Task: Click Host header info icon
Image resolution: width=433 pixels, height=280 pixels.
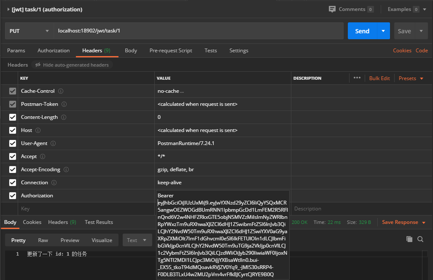Action: click(38, 130)
